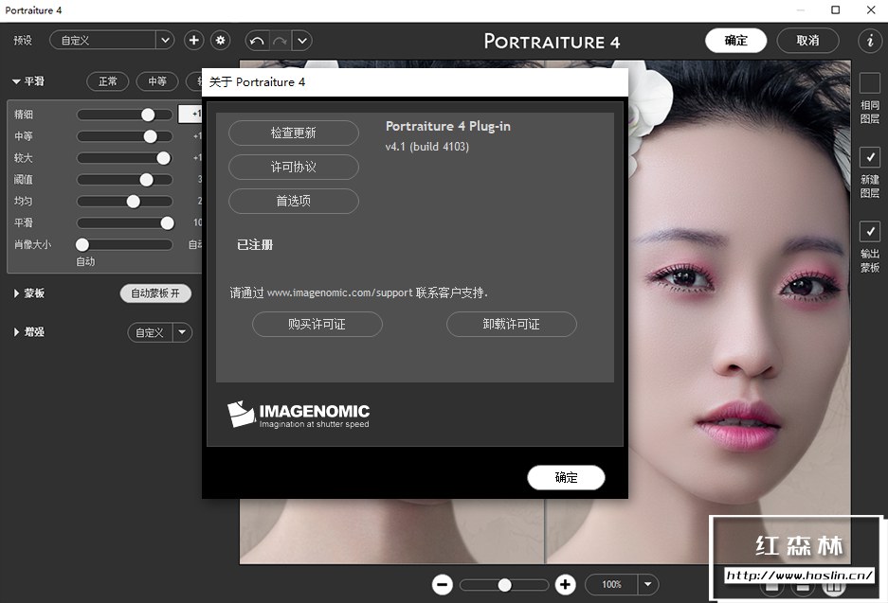The width and height of the screenshot is (888, 603).
Task: Adjust the 阈值 slider
Action: (124, 180)
